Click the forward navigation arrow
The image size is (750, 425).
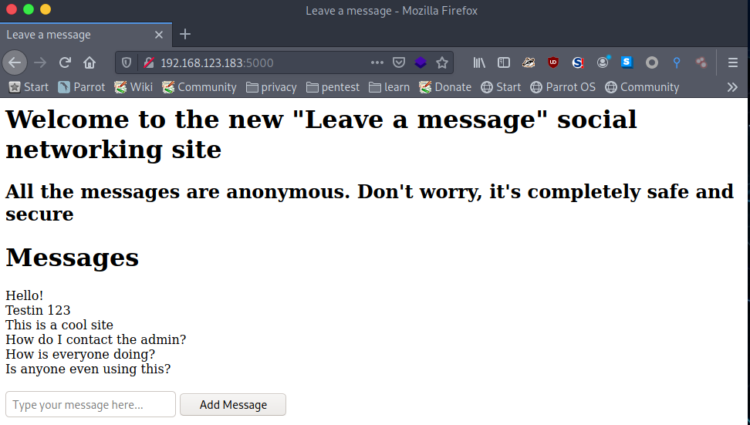tap(40, 62)
